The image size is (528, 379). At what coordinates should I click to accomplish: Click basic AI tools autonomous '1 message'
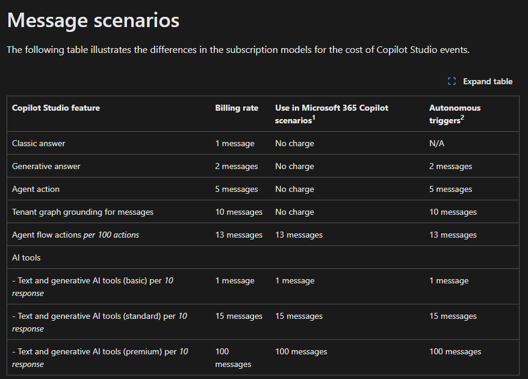[449, 281]
